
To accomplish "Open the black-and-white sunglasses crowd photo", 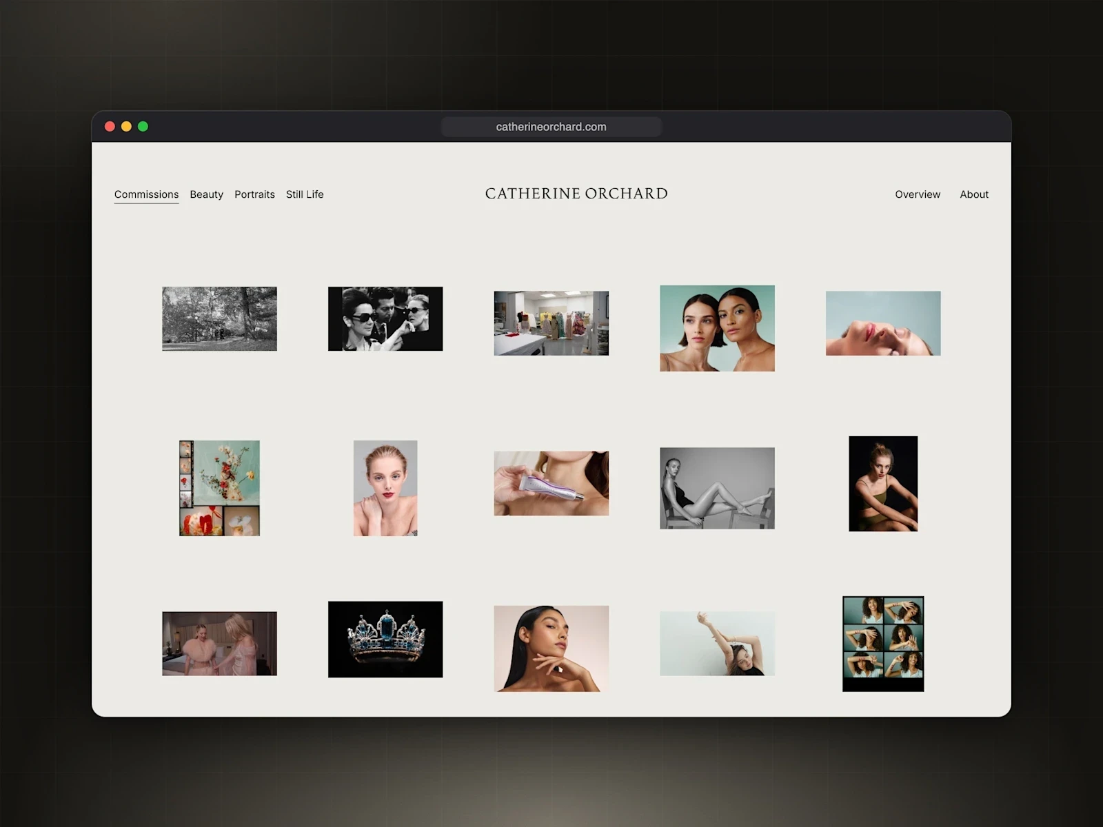I will (x=385, y=318).
